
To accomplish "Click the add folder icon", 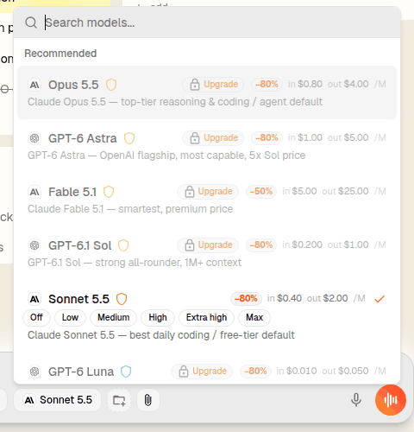I will [119, 400].
